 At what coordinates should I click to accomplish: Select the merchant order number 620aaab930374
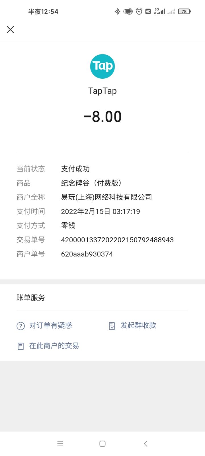87,254
